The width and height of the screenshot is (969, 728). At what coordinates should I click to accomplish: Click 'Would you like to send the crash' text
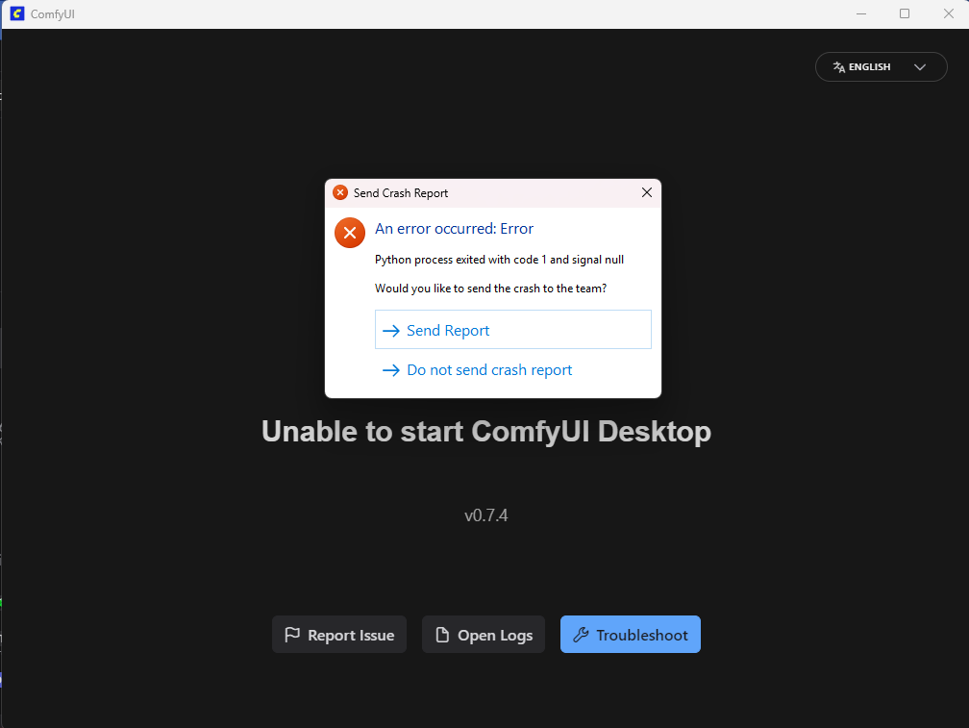click(x=490, y=288)
